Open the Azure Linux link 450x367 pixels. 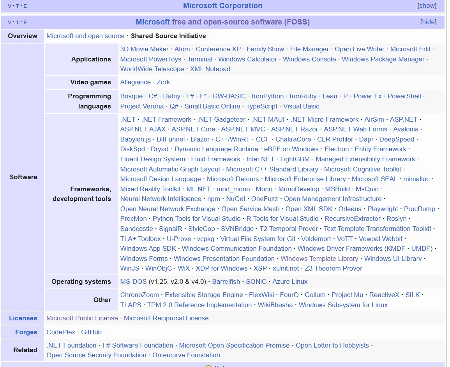pyautogui.click(x=290, y=282)
